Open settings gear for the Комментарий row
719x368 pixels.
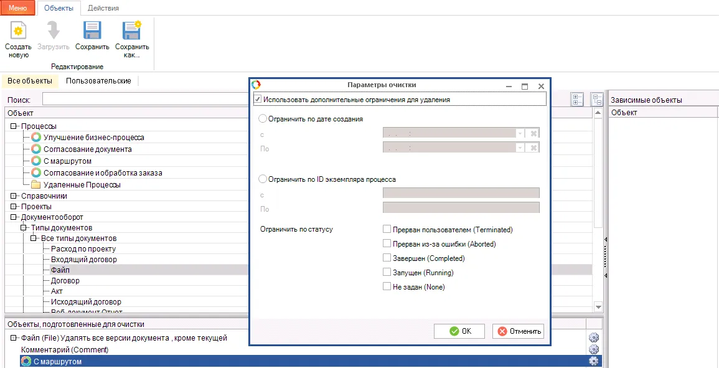pyautogui.click(x=593, y=349)
